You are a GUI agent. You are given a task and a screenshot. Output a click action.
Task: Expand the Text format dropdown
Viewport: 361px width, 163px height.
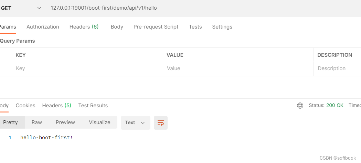click(x=135, y=123)
